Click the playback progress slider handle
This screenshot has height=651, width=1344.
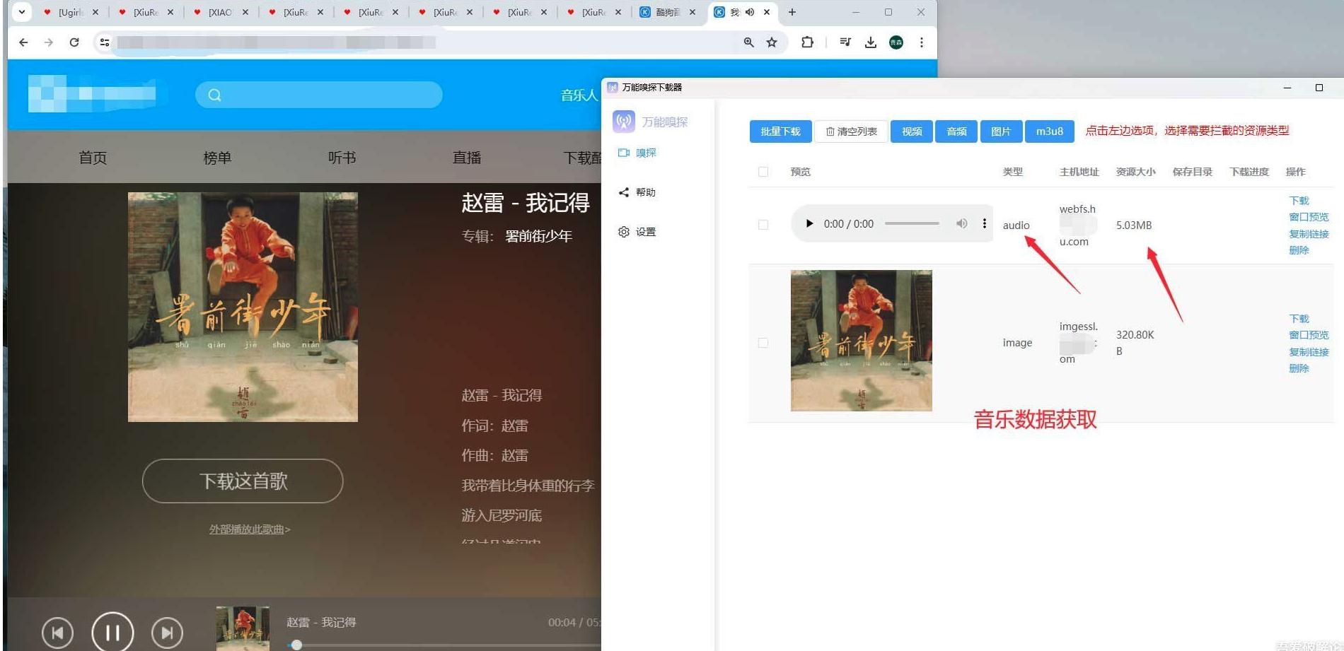[297, 645]
